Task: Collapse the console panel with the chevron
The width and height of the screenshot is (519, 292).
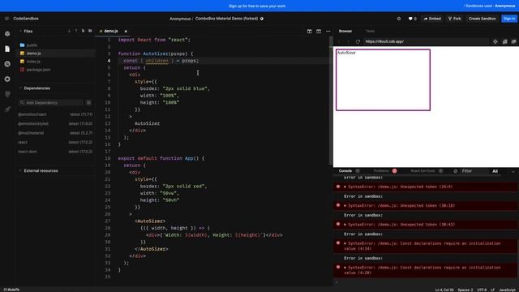Action: [513, 171]
